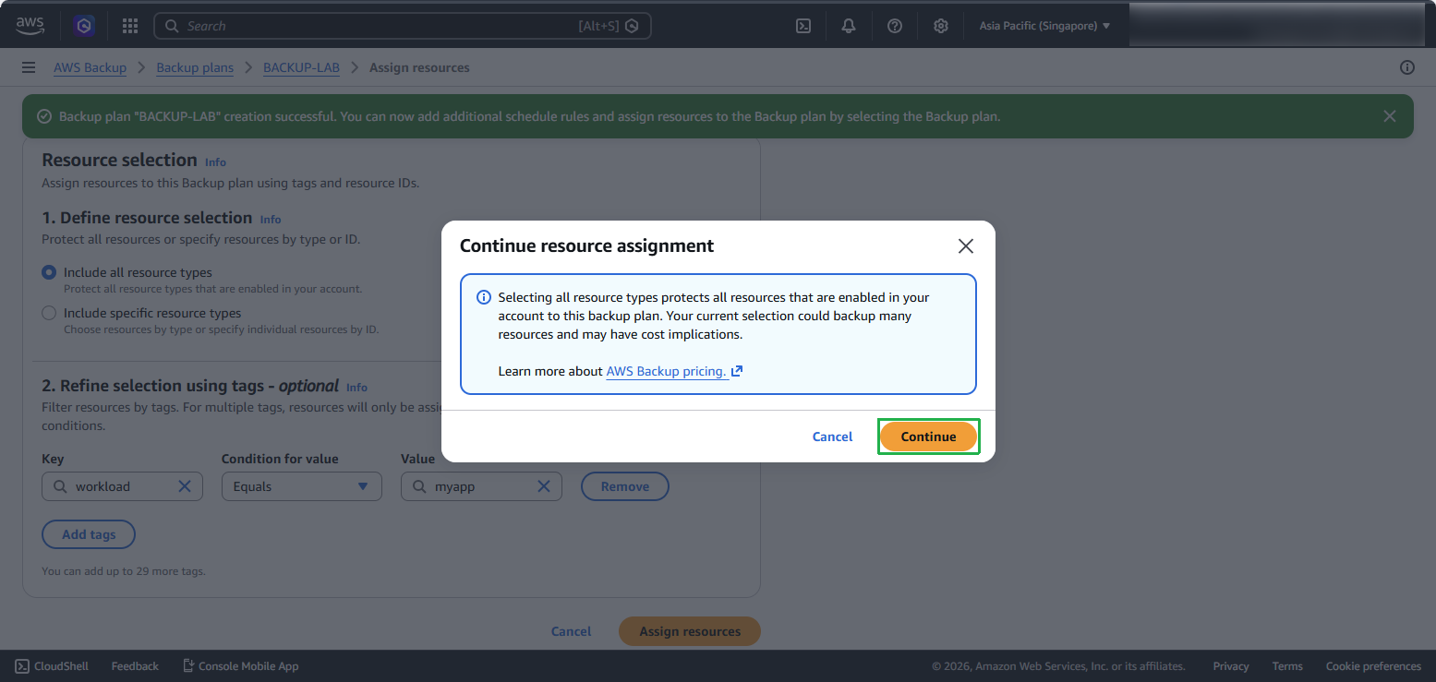
Task: Click the AWS logo home icon
Action: point(30,26)
